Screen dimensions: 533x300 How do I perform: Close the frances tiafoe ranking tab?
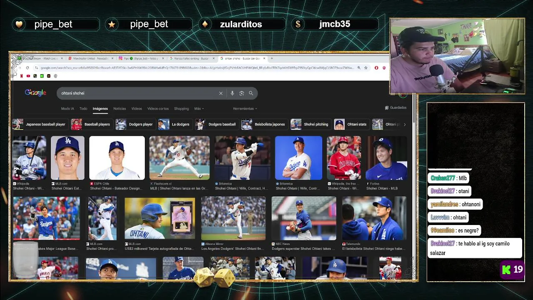[214, 58]
